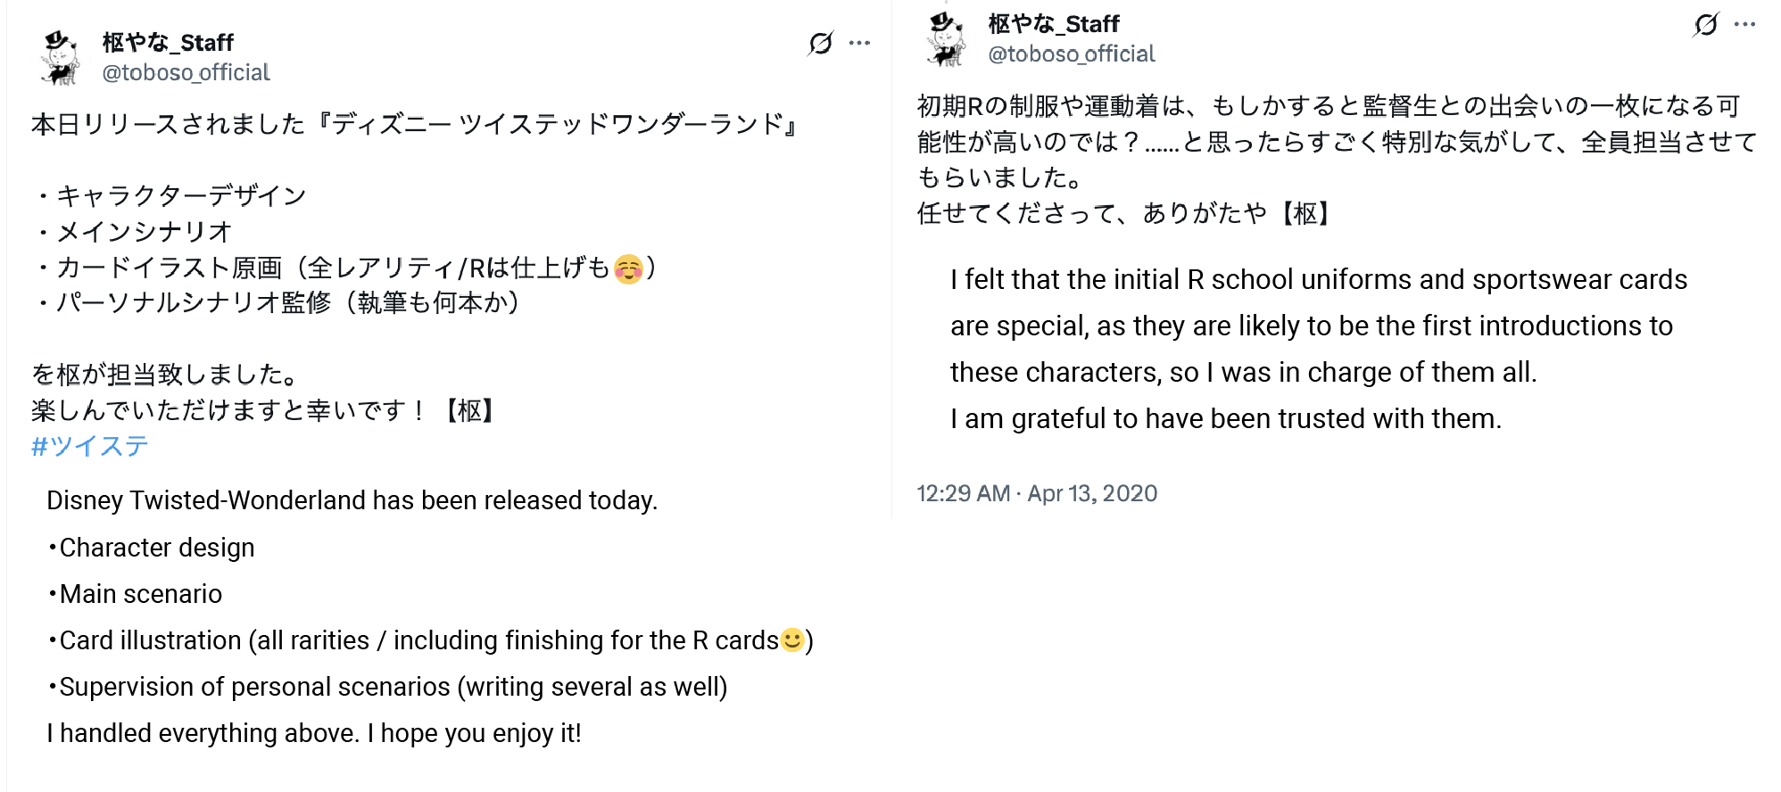Screen dimensions: 1781x792
Task: Open the #ツイステ hashtag link
Action: click(x=89, y=446)
